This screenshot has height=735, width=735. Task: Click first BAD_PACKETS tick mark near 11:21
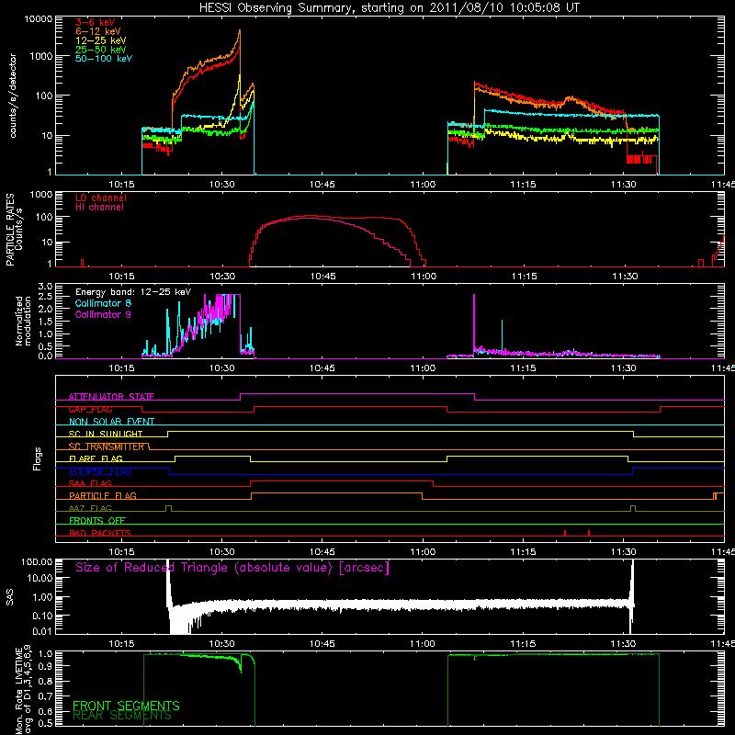click(565, 533)
